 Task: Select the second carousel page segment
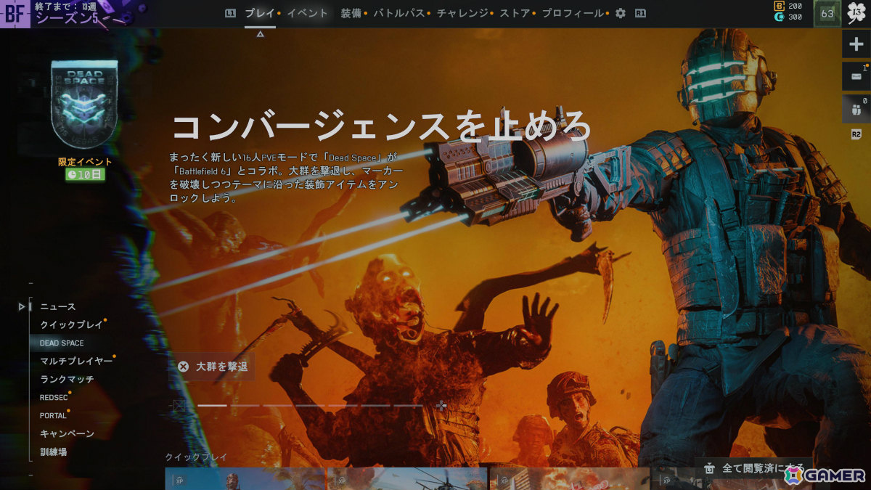coord(245,406)
